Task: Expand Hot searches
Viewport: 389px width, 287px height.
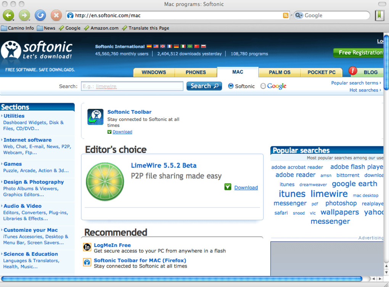Action: point(365,90)
